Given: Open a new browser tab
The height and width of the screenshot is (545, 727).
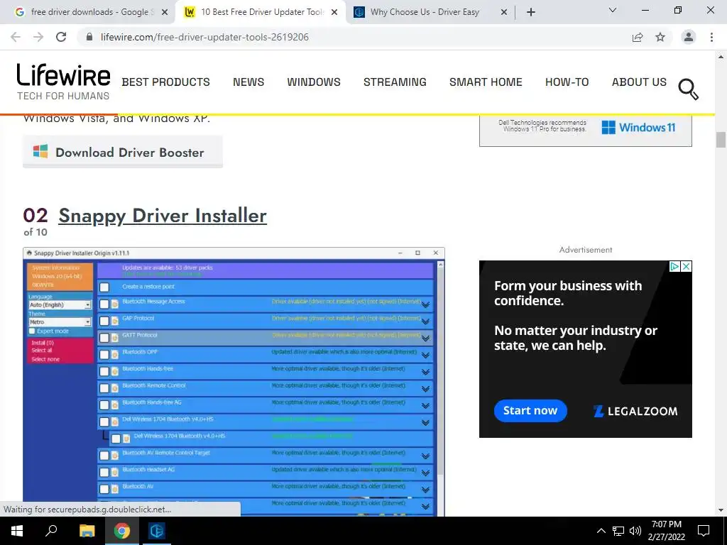Looking at the screenshot, I should tap(531, 12).
